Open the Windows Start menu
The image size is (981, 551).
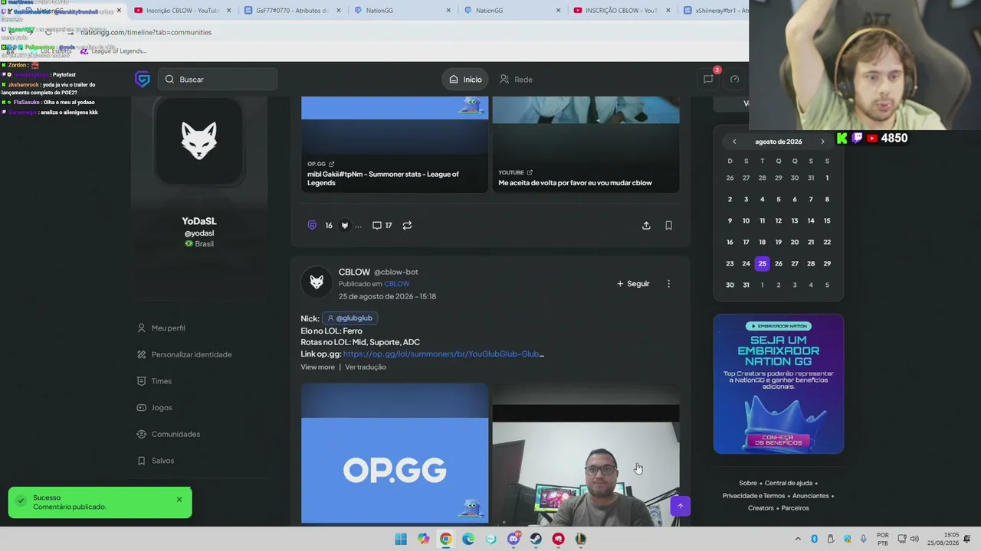pyautogui.click(x=401, y=539)
